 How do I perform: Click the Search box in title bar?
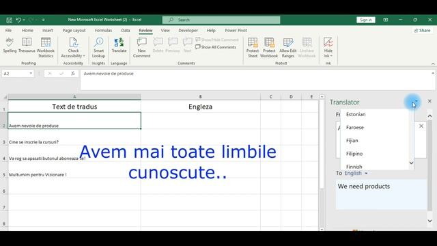click(221, 20)
